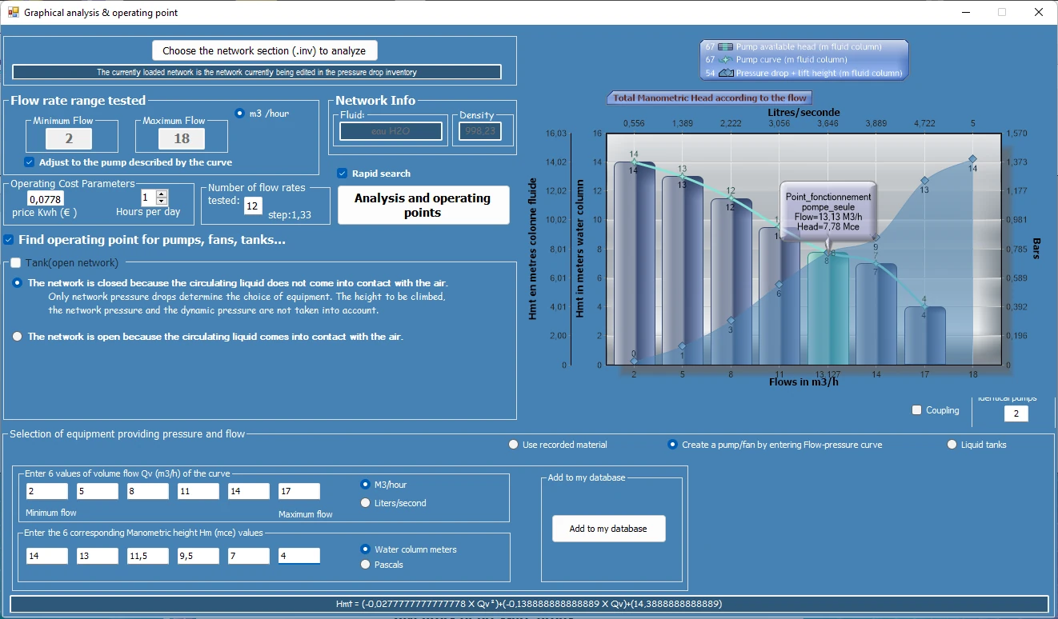The width and height of the screenshot is (1058, 619).
Task: Click the Fluid field in Network Info
Action: pos(391,131)
